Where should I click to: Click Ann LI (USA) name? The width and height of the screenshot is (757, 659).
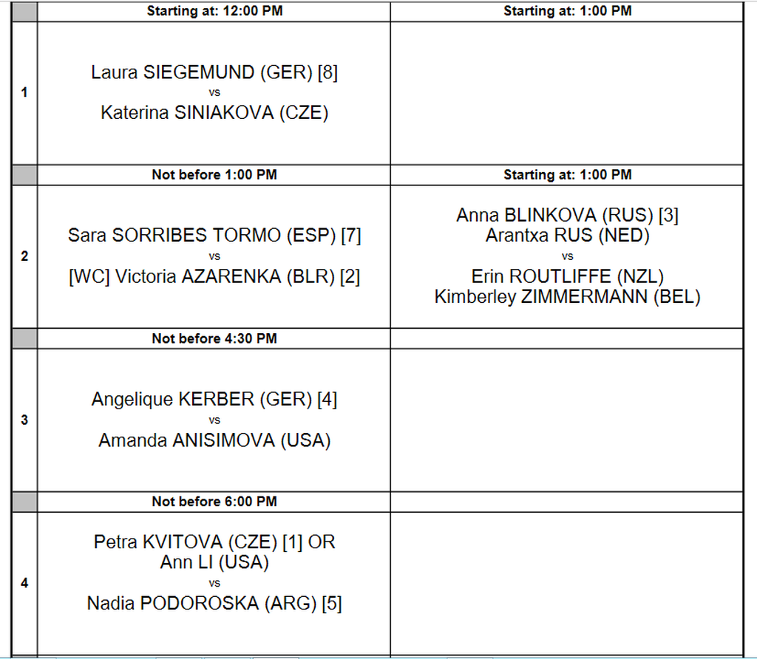(214, 562)
